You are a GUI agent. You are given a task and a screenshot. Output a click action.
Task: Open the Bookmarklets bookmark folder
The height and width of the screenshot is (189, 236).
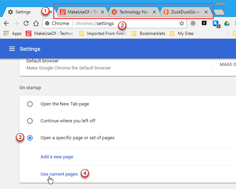(149, 33)
